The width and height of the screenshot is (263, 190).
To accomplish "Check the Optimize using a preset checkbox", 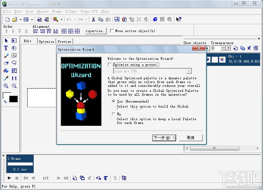I will 109,65.
